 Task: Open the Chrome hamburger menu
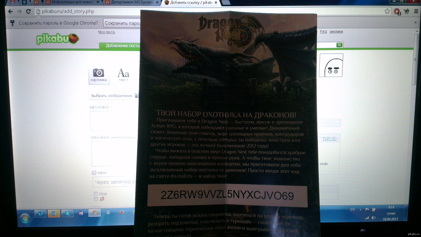point(416,11)
